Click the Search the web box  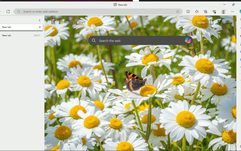point(140,40)
